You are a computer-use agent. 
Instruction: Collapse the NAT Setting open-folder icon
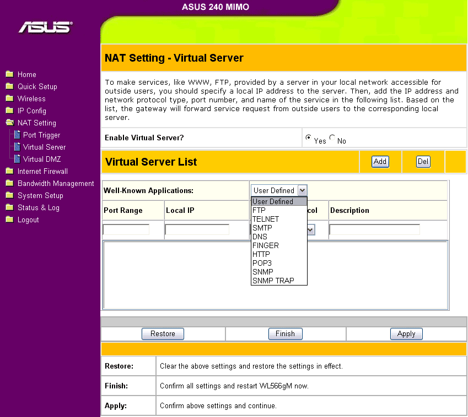pos(9,123)
